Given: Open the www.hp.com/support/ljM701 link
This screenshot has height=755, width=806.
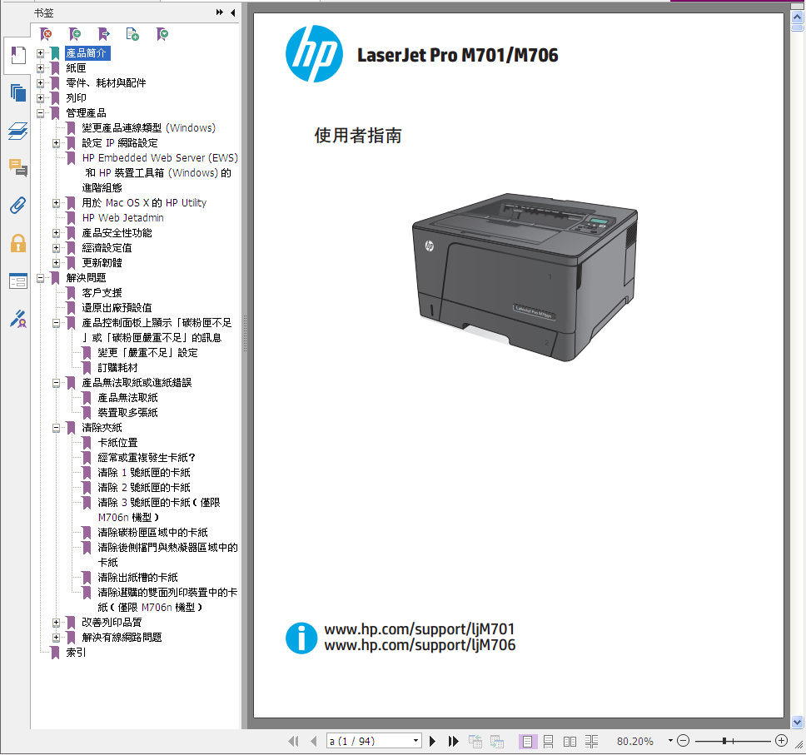Looking at the screenshot, I should [x=420, y=629].
